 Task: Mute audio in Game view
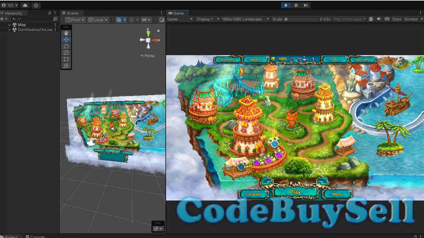pos(379,19)
